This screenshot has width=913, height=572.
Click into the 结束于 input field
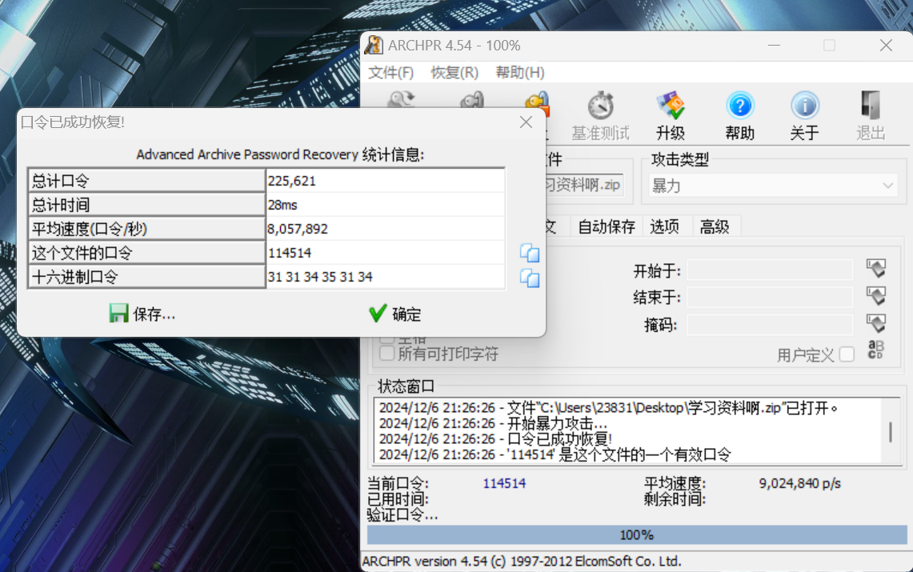769,297
